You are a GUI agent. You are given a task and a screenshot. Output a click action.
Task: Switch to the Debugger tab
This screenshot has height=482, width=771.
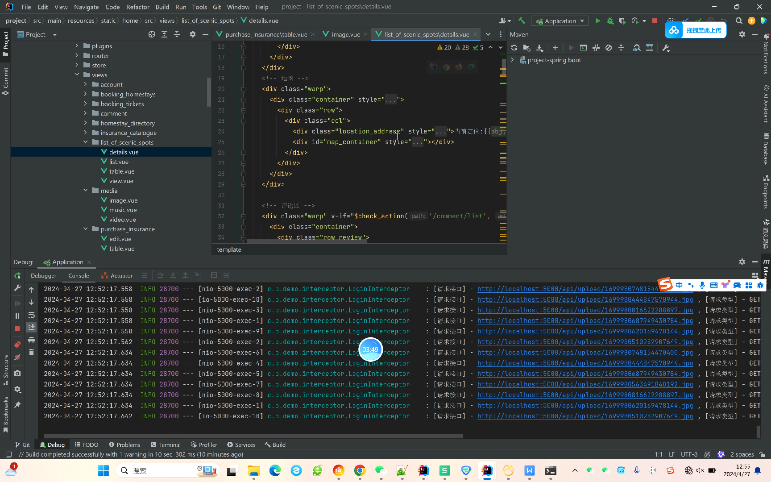(43, 276)
